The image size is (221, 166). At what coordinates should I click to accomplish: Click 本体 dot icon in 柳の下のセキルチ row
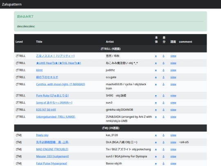(156, 77)
